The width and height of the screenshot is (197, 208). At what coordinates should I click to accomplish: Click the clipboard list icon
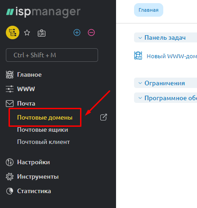41,33
